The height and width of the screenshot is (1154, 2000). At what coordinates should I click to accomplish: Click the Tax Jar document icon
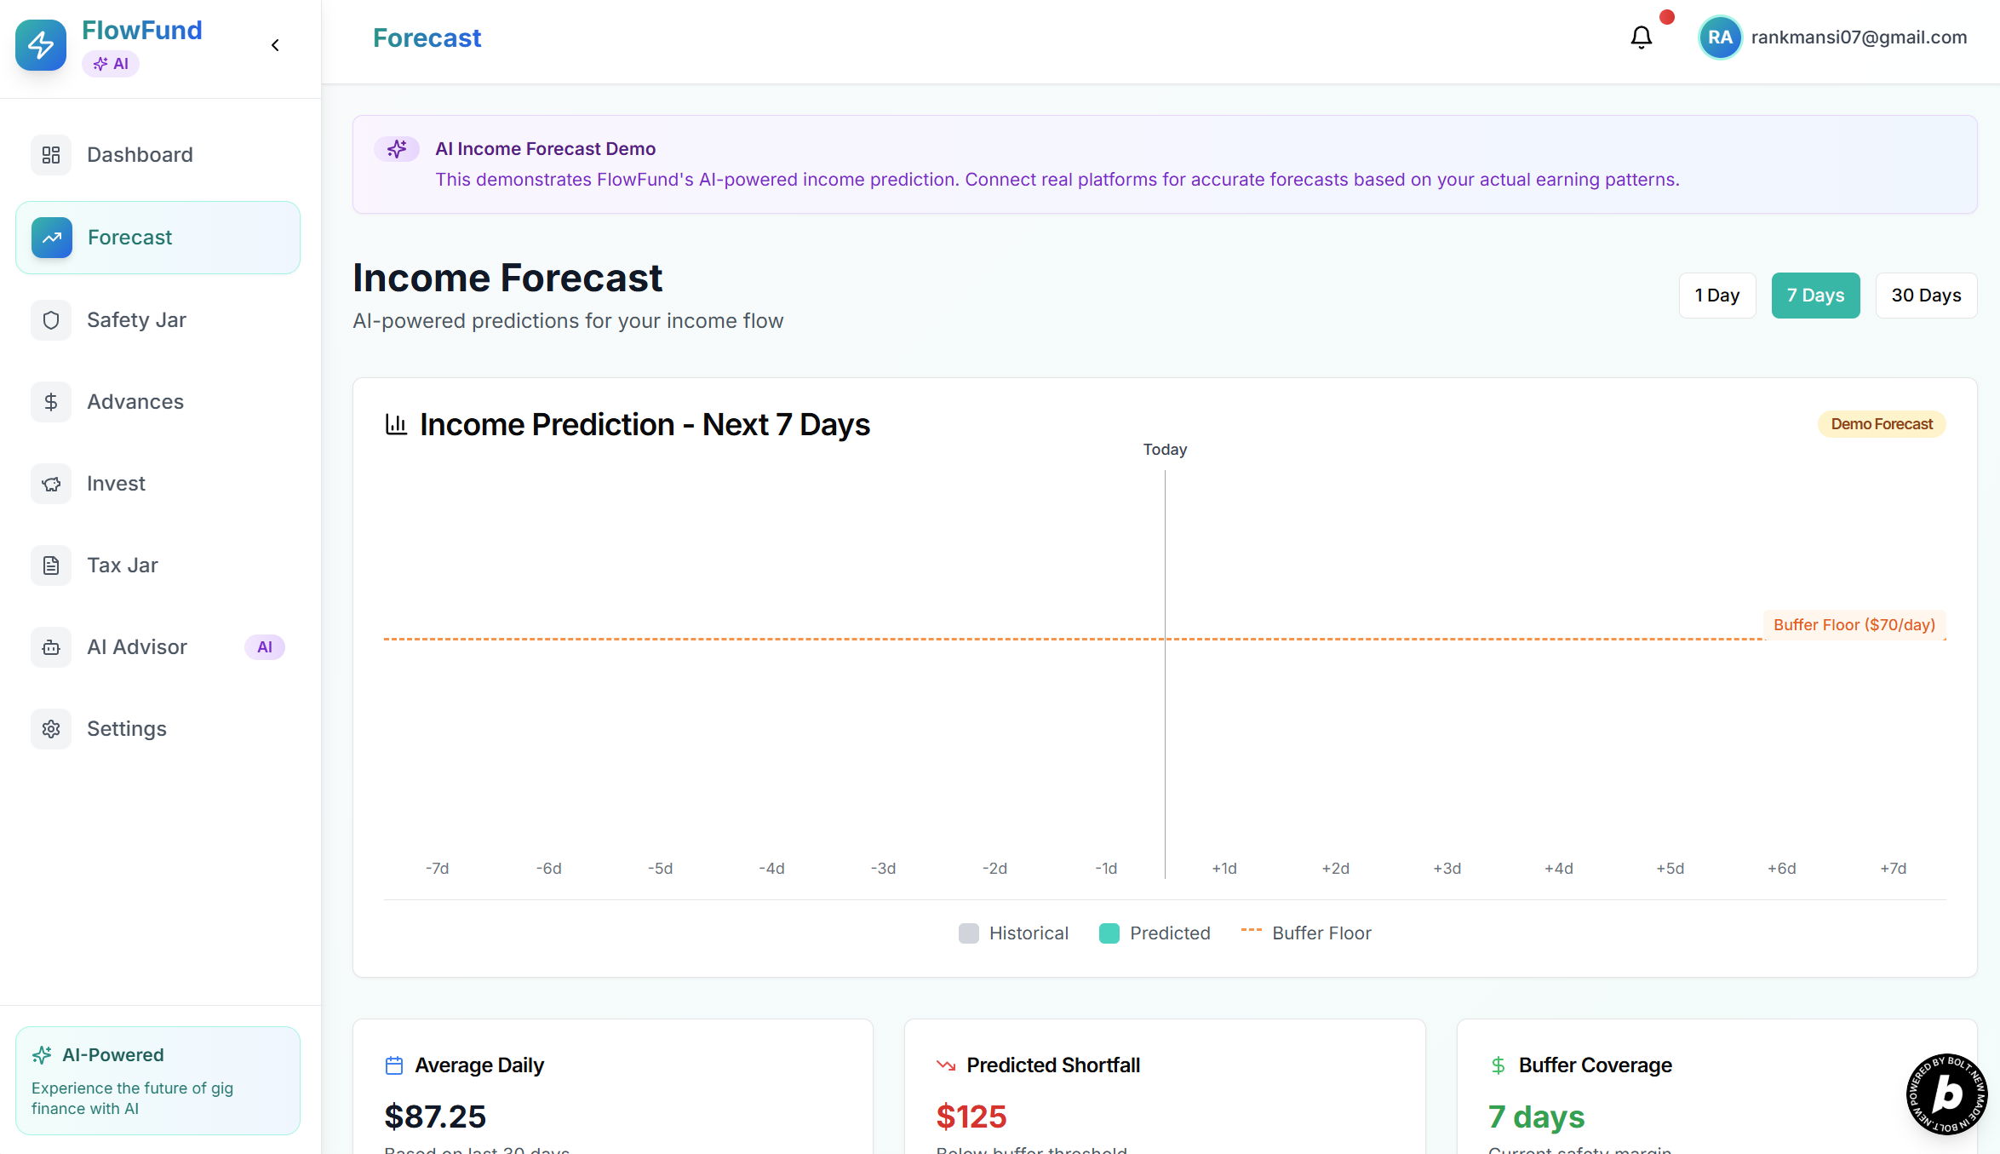tap(51, 566)
